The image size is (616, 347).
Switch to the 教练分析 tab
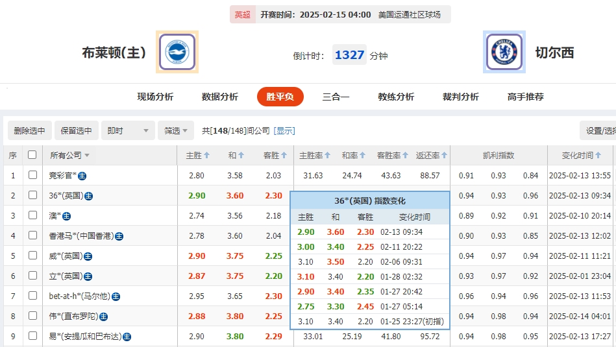396,97
